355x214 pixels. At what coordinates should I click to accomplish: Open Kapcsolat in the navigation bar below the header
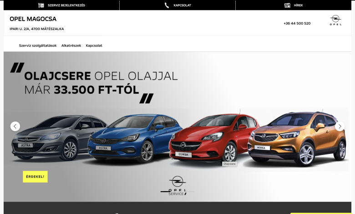point(94,46)
